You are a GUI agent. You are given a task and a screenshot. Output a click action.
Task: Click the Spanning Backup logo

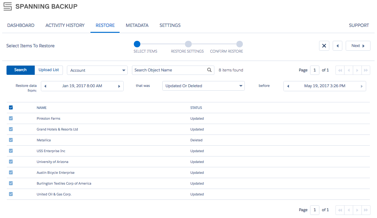pos(7,6)
